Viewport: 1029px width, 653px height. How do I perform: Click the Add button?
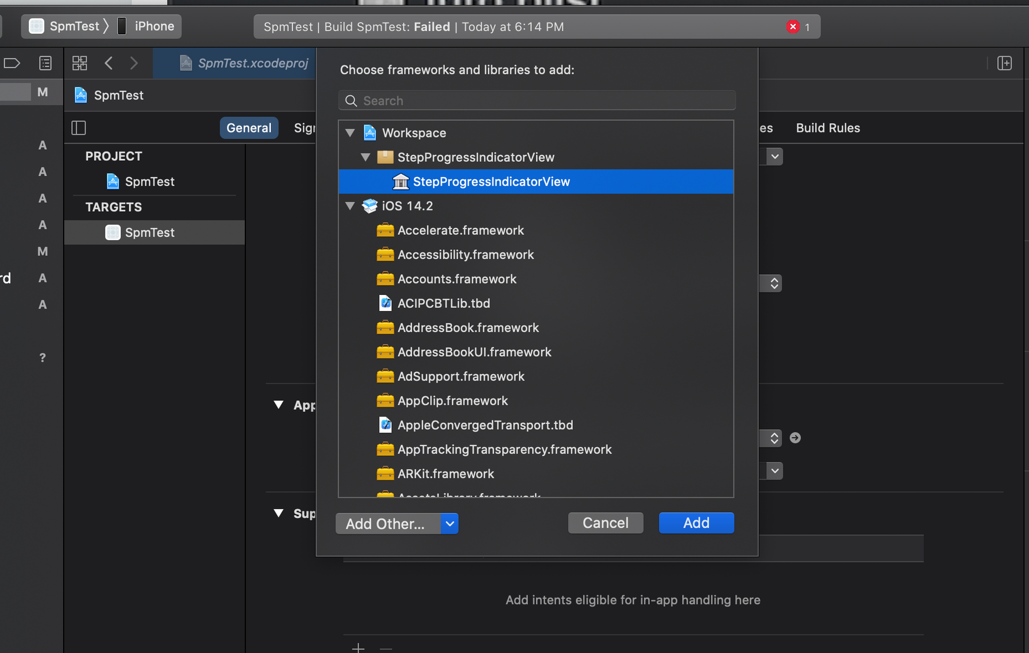[x=696, y=523]
